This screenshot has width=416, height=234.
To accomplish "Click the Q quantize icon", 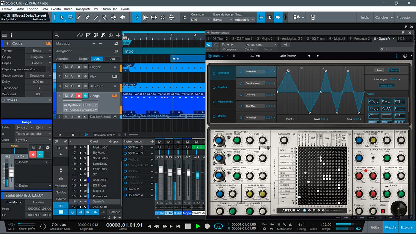I will pyautogui.click(x=162, y=17).
